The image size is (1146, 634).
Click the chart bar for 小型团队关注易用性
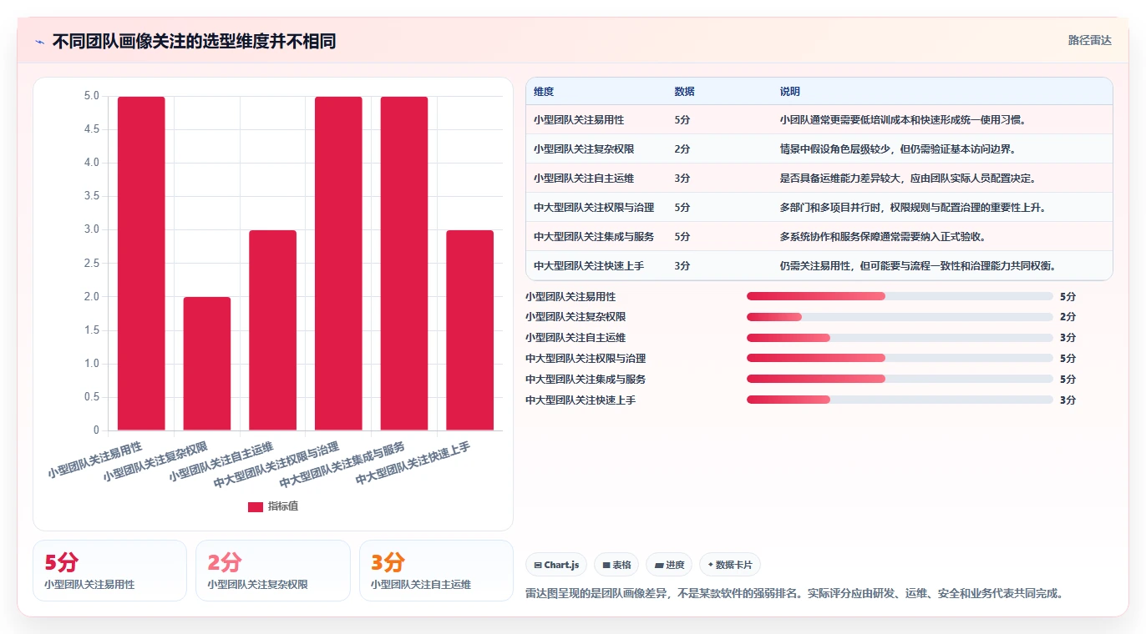(x=141, y=263)
